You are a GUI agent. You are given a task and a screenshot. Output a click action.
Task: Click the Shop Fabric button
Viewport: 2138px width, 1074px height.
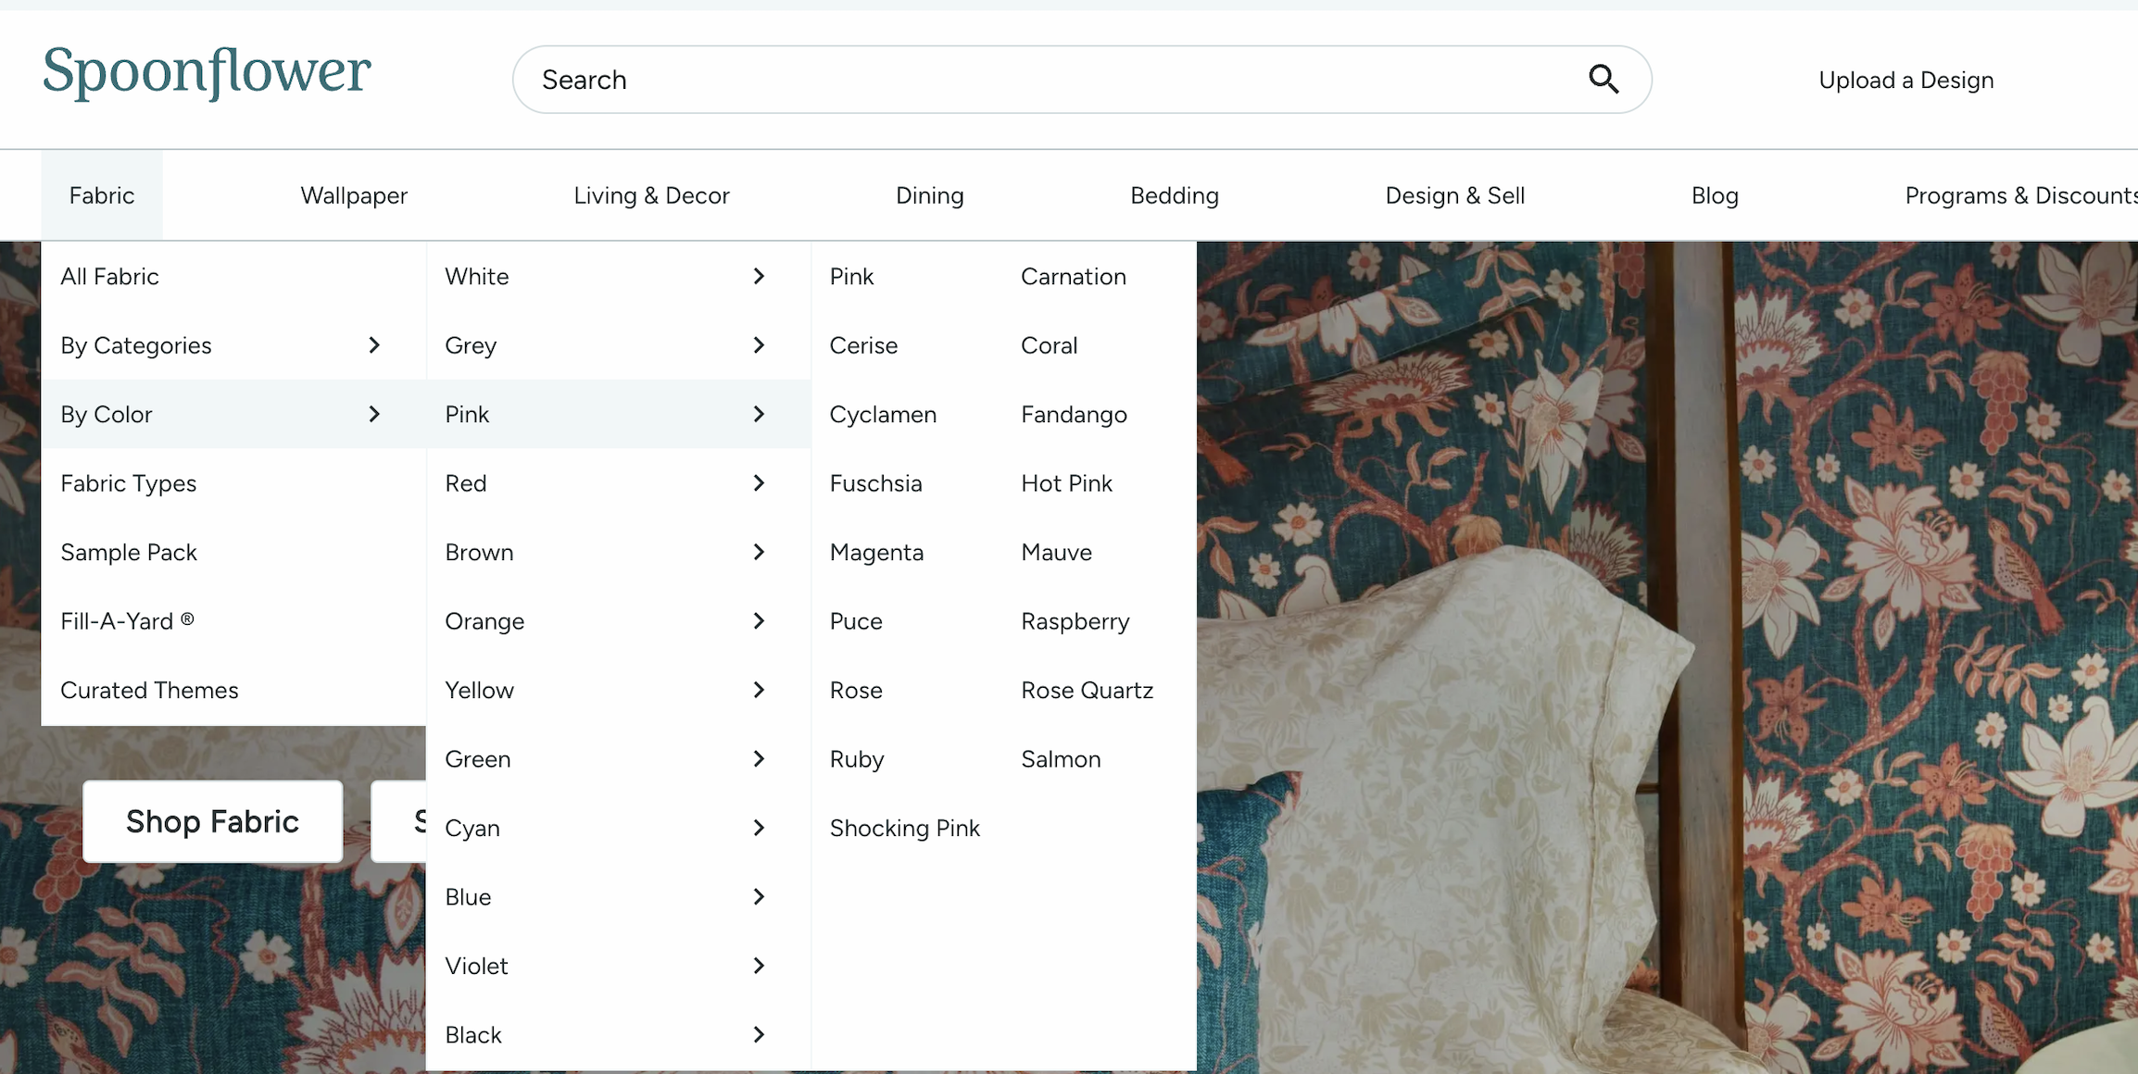(x=212, y=822)
